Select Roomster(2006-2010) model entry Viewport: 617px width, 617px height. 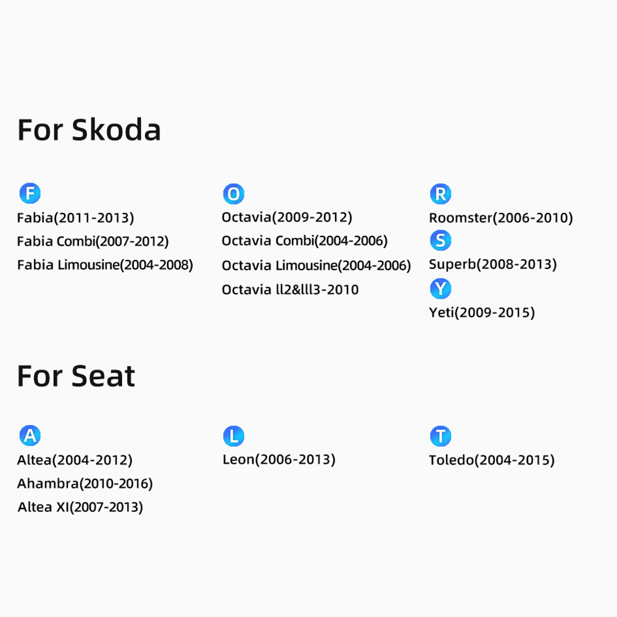pyautogui.click(x=500, y=218)
